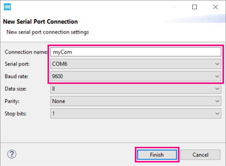This screenshot has height=166, width=226.
Task: Close the serial port connection dialog
Action: click(216, 7)
